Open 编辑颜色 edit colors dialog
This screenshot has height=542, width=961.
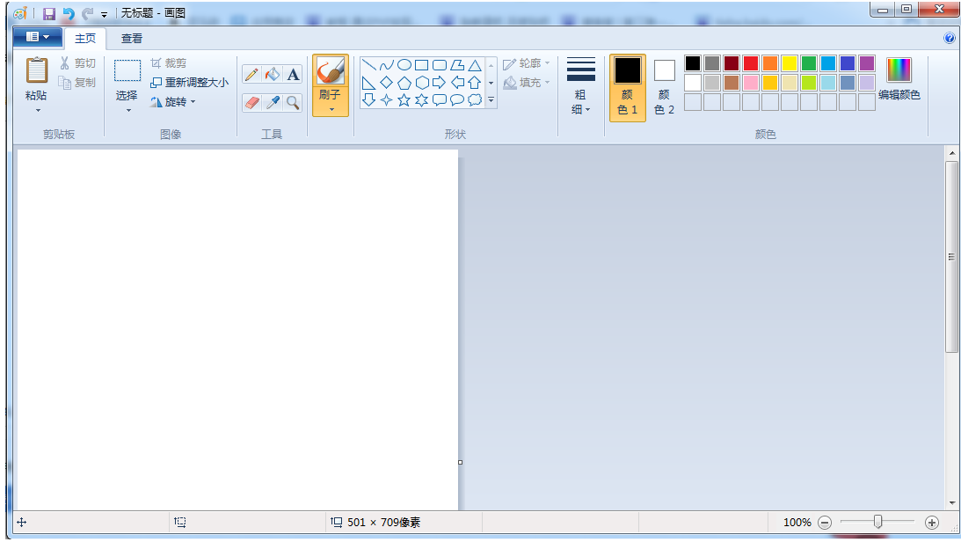pyautogui.click(x=899, y=80)
